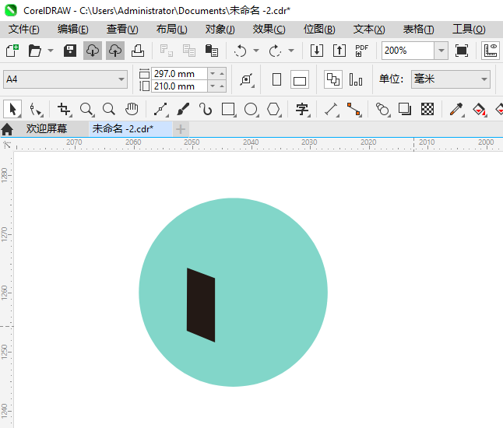The height and width of the screenshot is (428, 503).
Task: Click the Cut icon
Action: [x=166, y=51]
